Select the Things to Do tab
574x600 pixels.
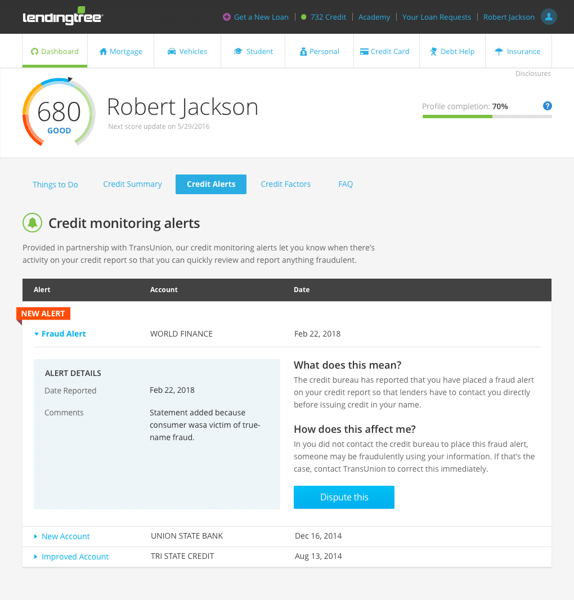click(55, 185)
